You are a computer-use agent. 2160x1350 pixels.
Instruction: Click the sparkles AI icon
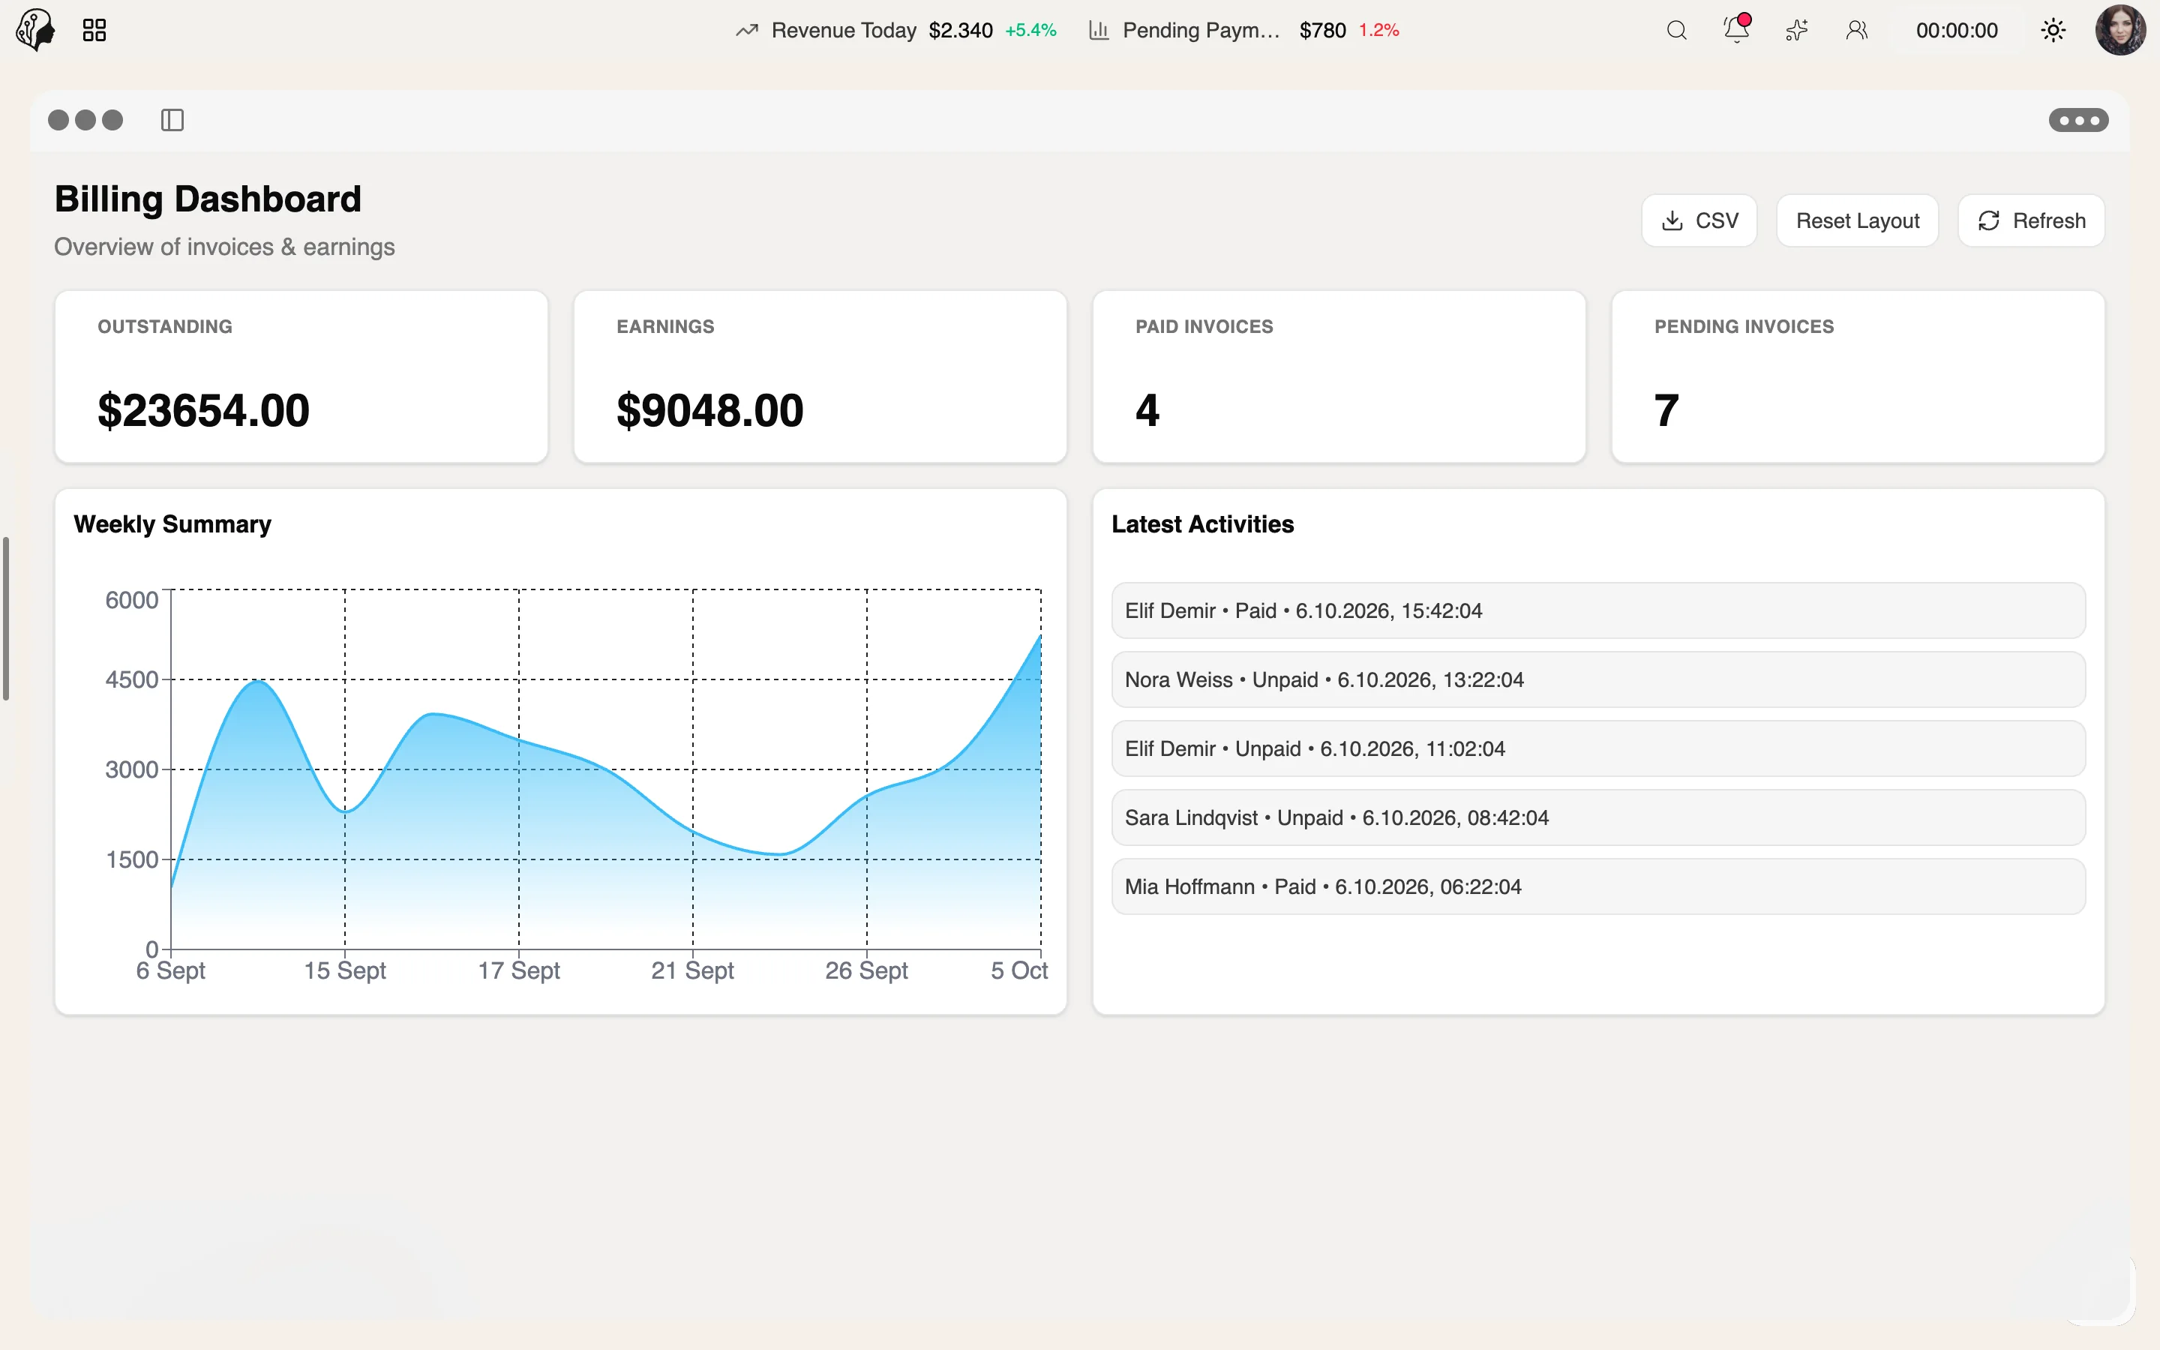pos(1797,30)
